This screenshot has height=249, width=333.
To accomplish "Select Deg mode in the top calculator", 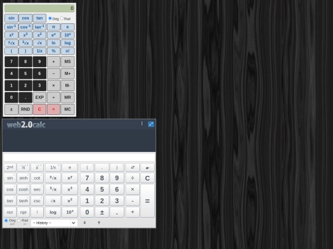I will tap(50, 18).
